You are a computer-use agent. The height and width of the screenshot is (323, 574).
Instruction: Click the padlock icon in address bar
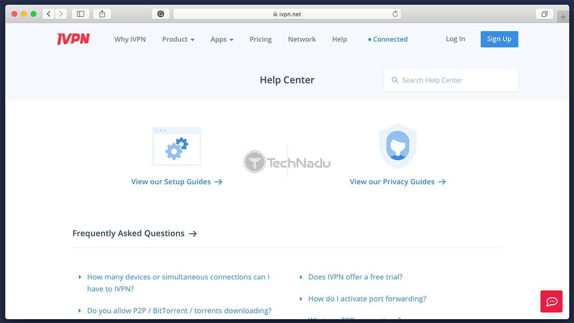275,14
